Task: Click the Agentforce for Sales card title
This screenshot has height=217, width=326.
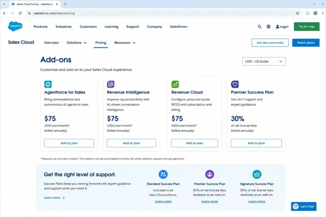Action: point(65,92)
